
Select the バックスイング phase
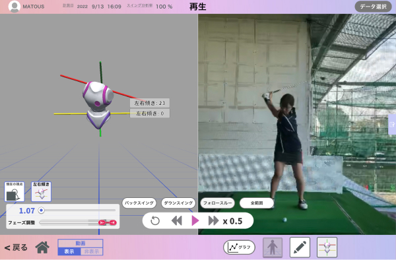point(139,203)
